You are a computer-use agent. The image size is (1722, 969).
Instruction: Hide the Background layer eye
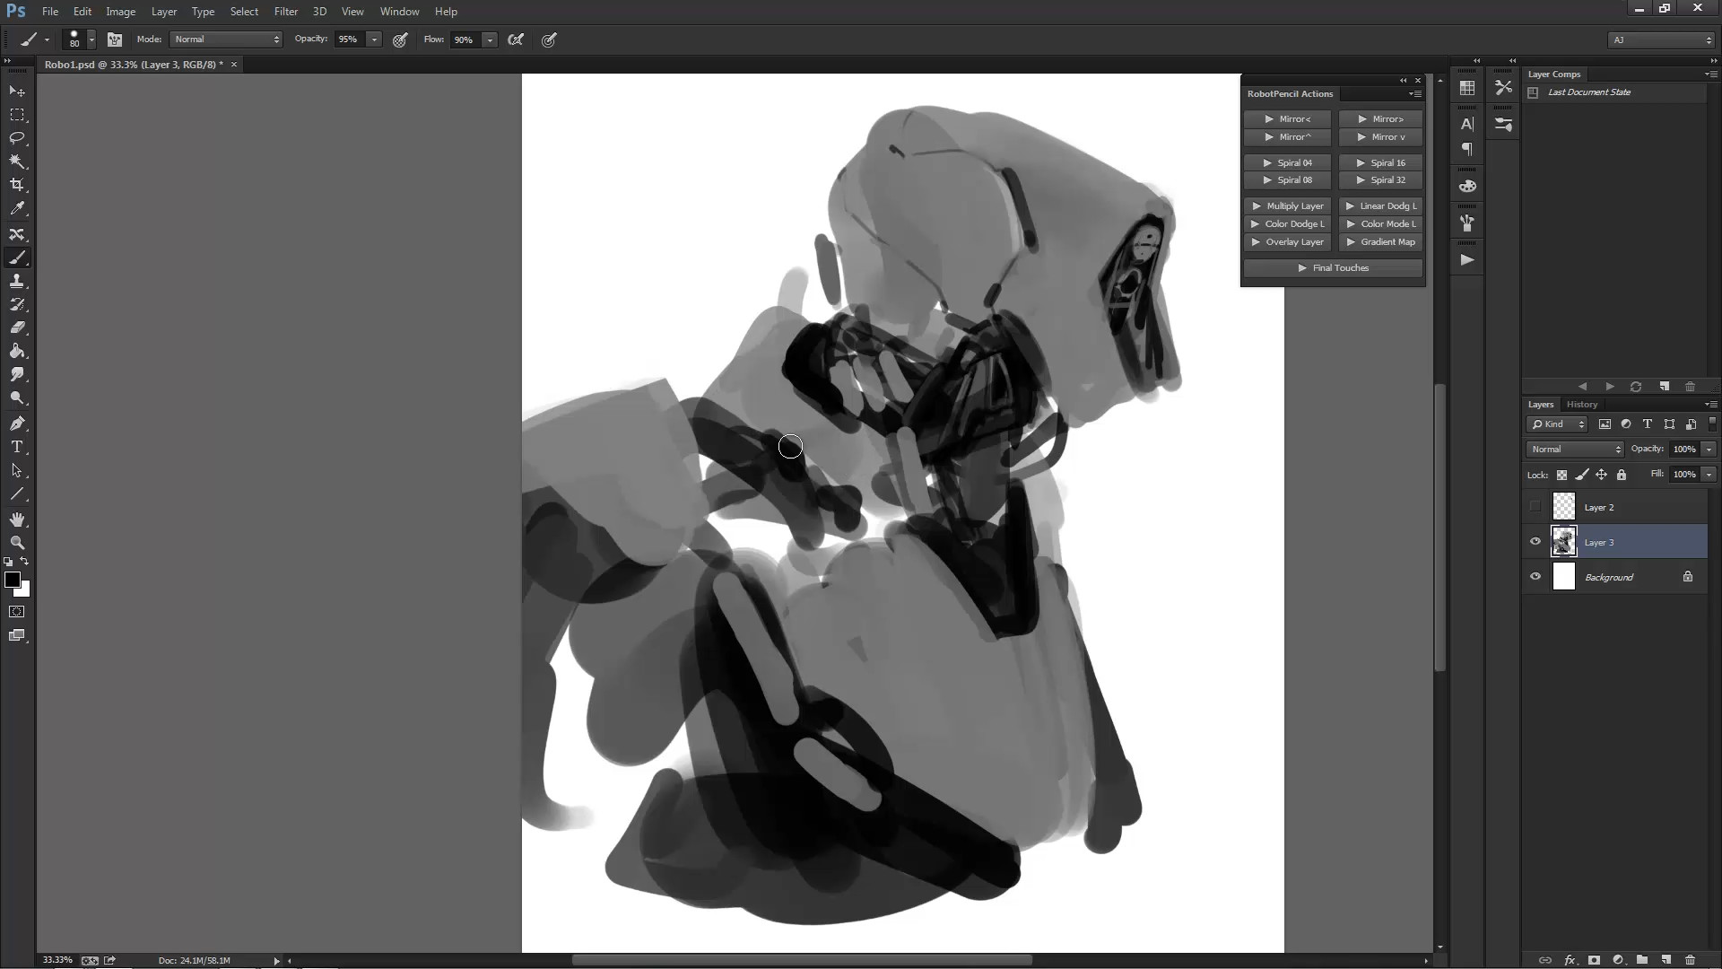(x=1535, y=577)
